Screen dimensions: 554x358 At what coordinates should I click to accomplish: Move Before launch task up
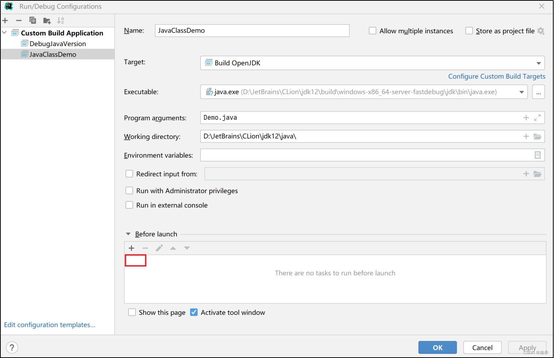173,248
